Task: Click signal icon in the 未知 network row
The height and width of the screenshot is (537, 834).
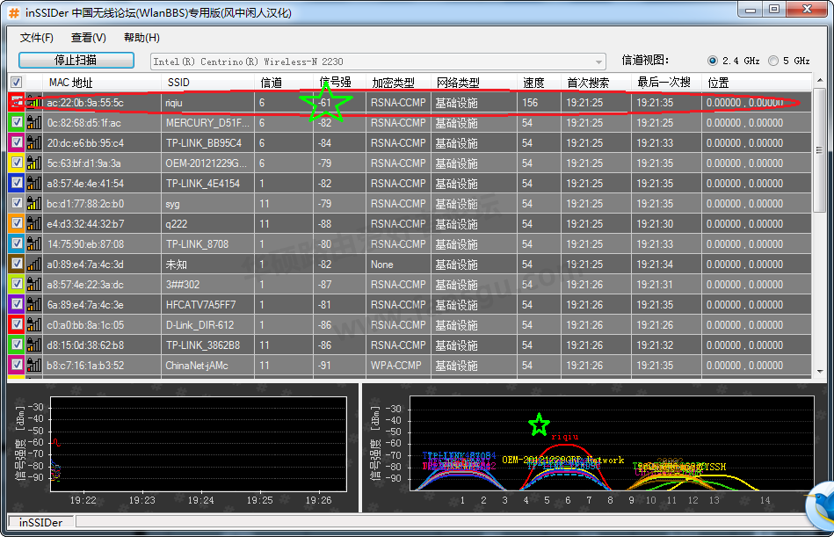Action: pyautogui.click(x=34, y=265)
